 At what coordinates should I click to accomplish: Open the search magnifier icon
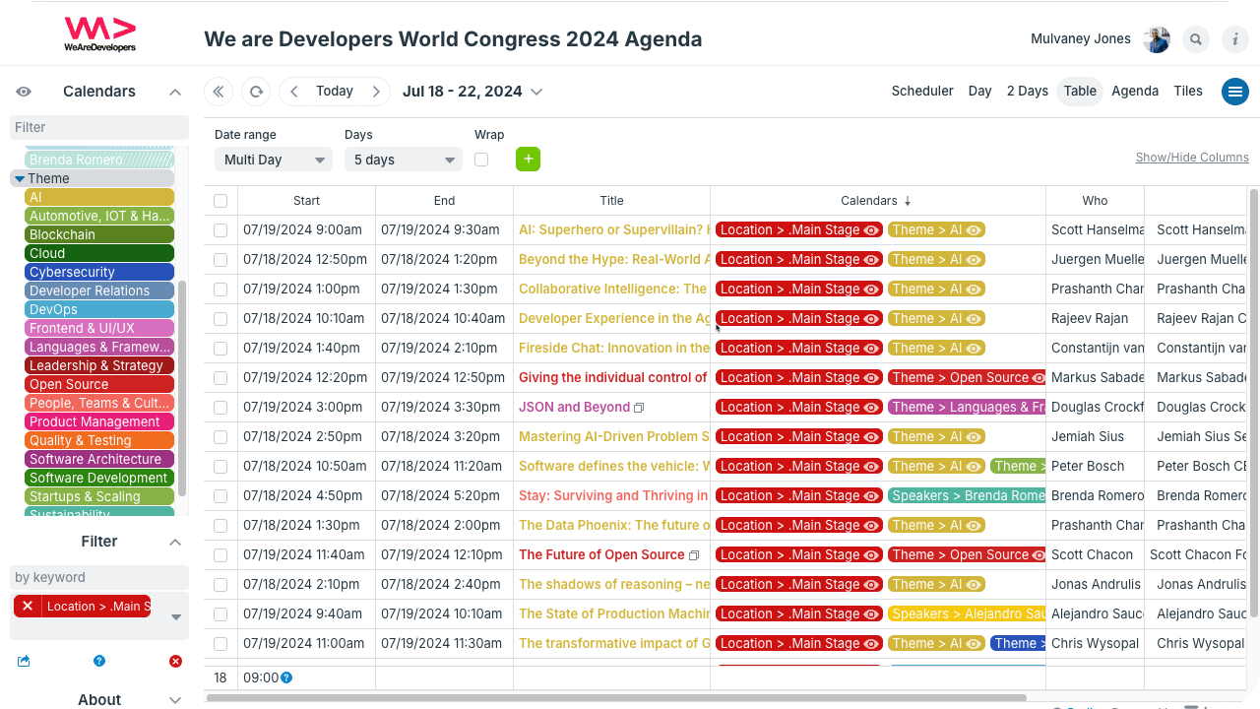tap(1196, 39)
